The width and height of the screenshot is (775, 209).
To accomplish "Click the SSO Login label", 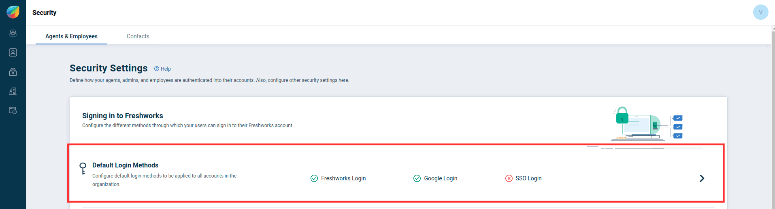I will [x=528, y=178].
